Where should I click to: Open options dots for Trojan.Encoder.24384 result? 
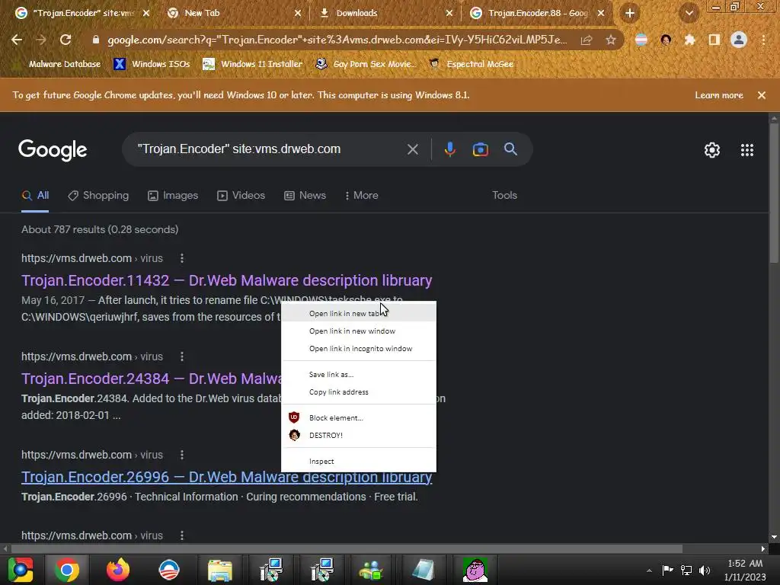pos(182,356)
